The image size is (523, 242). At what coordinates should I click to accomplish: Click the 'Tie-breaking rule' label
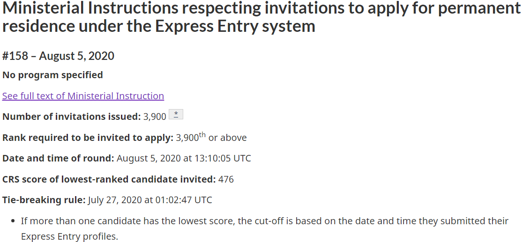tap(44, 200)
